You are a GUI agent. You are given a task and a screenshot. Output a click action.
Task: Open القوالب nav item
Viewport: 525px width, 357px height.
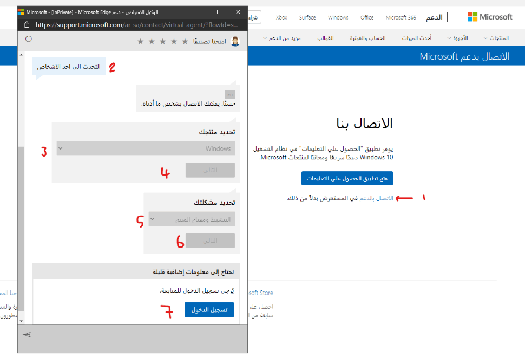[x=325, y=38]
